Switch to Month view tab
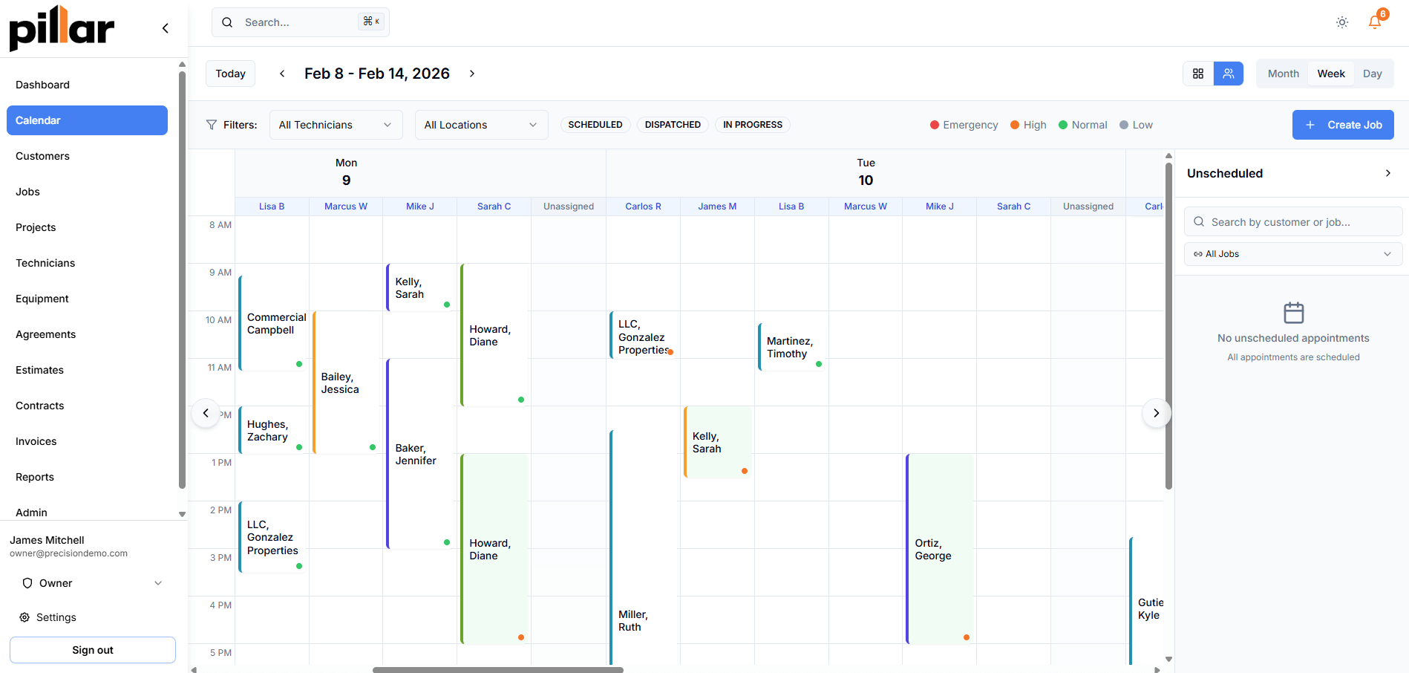This screenshot has height=673, width=1409. pyautogui.click(x=1283, y=74)
